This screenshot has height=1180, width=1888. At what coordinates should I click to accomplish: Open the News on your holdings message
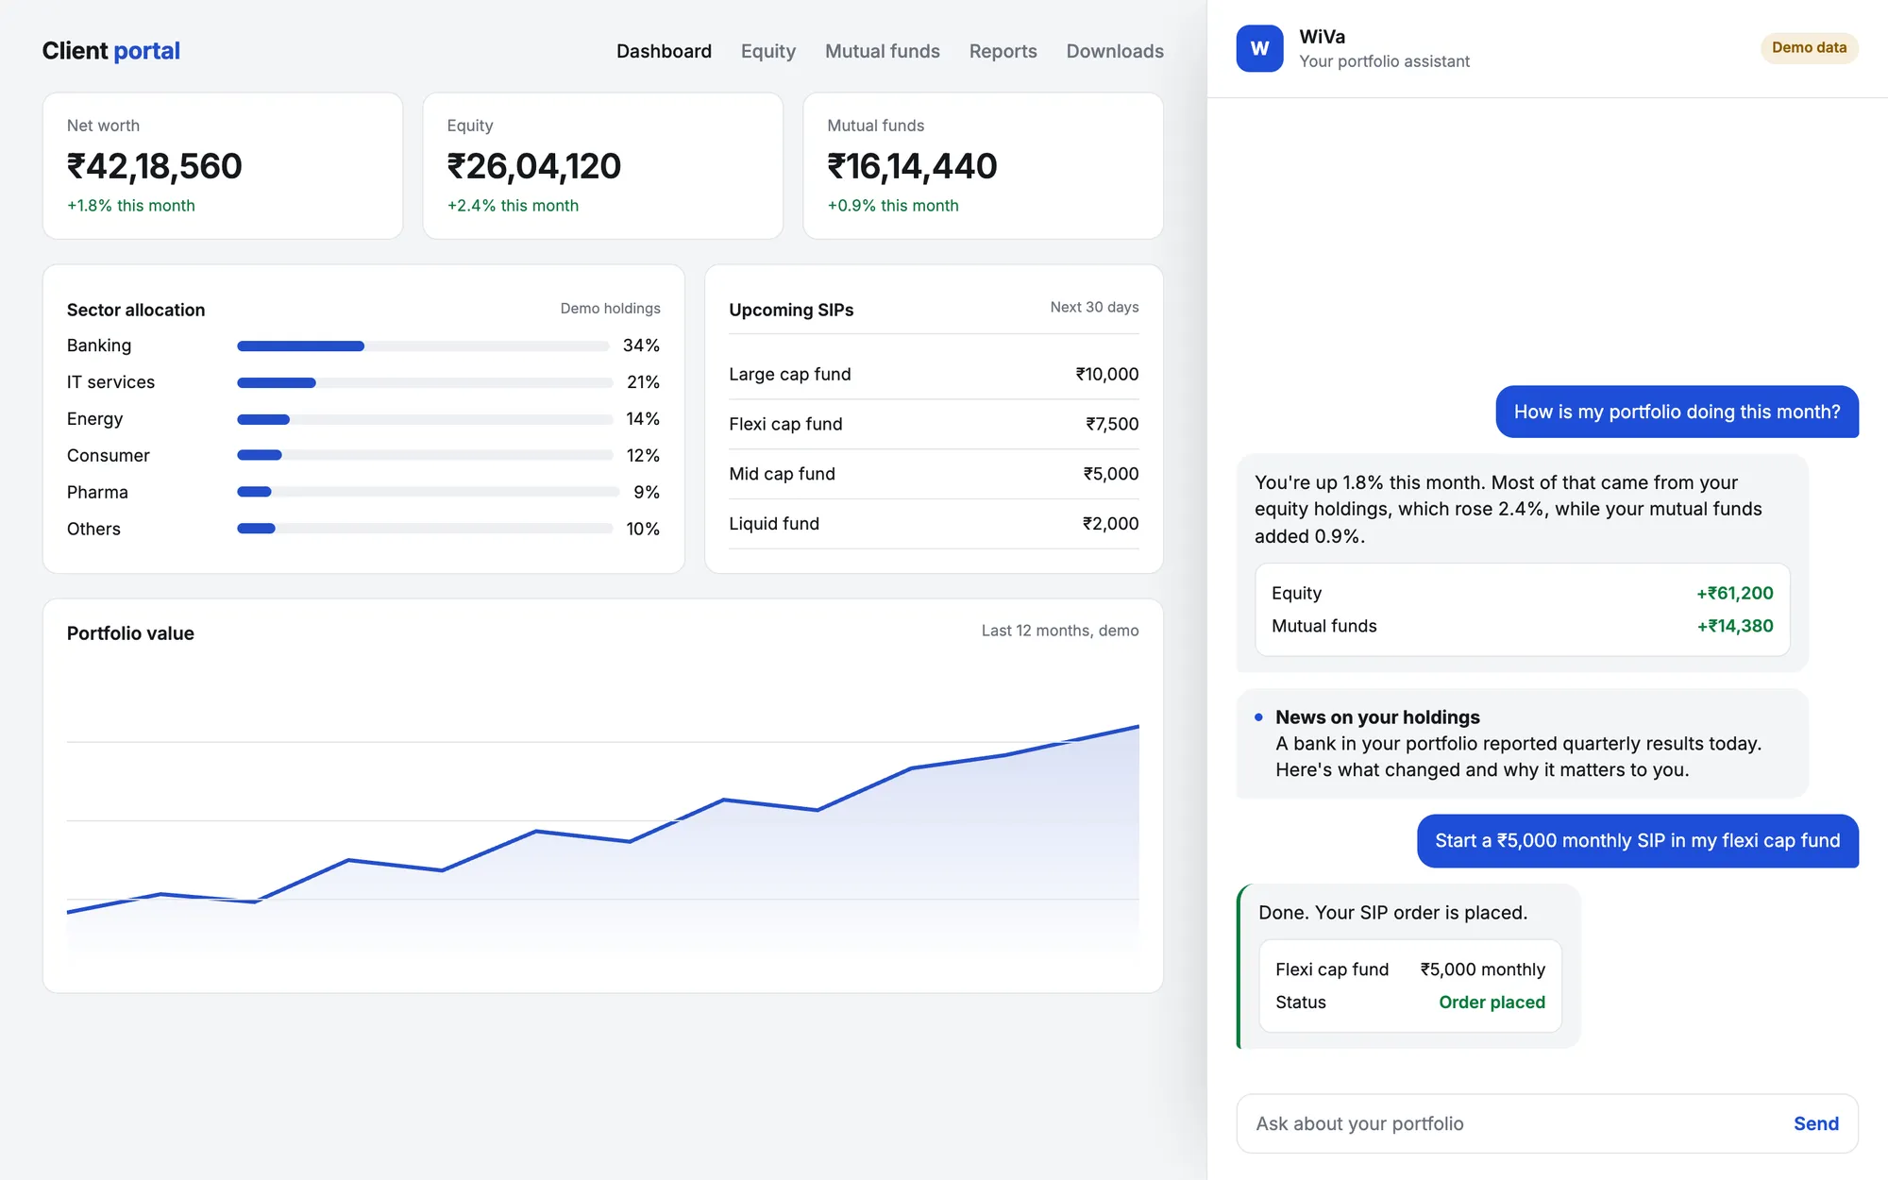[x=1522, y=743]
